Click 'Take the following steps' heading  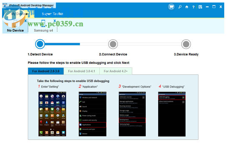73,81
